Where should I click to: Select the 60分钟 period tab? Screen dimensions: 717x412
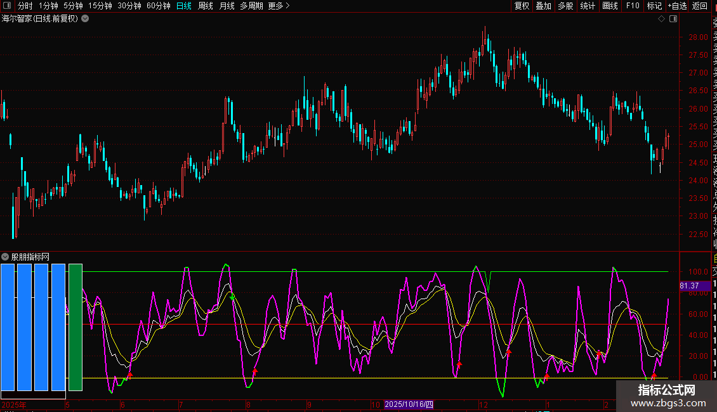click(x=158, y=6)
